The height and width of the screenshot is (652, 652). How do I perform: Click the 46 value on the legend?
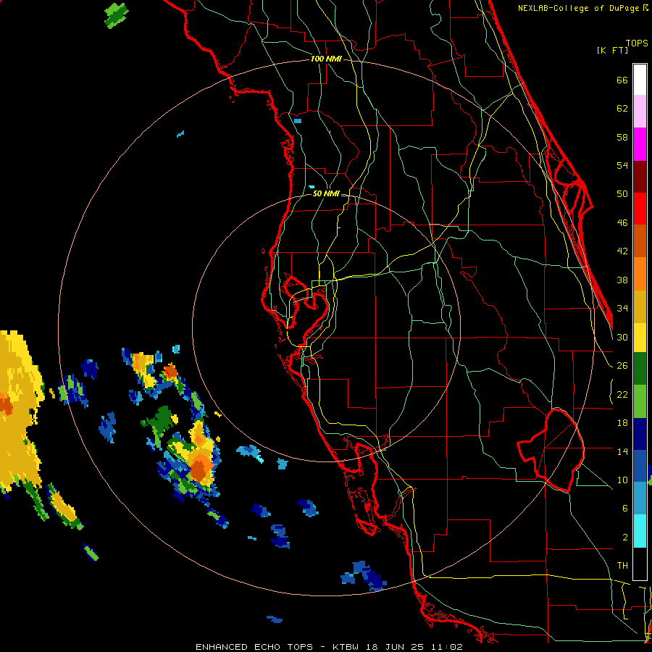[x=622, y=223]
